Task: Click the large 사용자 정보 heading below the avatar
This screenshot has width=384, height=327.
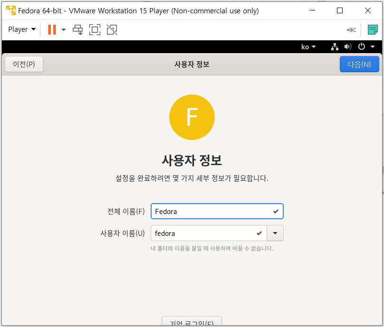Action: click(x=192, y=160)
